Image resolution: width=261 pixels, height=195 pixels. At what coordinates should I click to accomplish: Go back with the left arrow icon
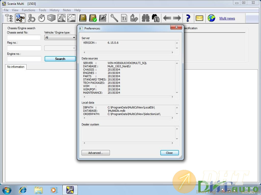[167, 18]
